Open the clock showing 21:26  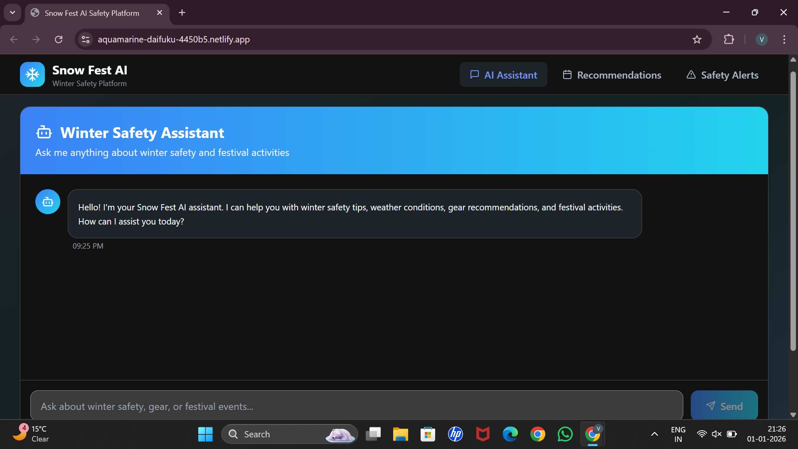pos(766,434)
